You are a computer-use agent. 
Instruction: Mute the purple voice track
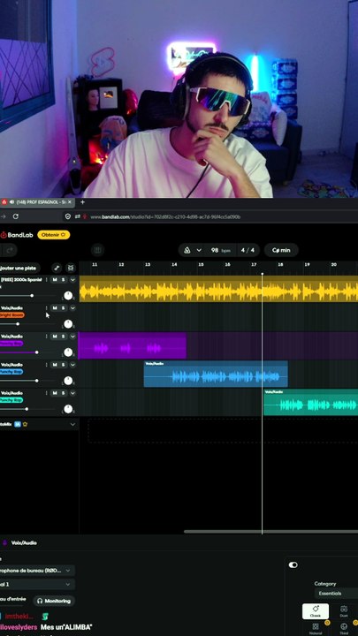coord(55,337)
